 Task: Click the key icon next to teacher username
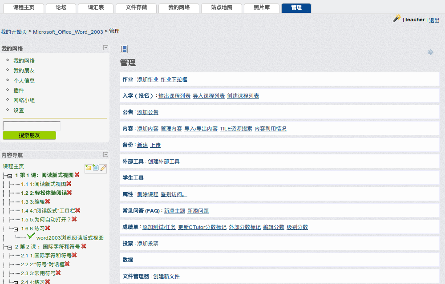point(396,19)
